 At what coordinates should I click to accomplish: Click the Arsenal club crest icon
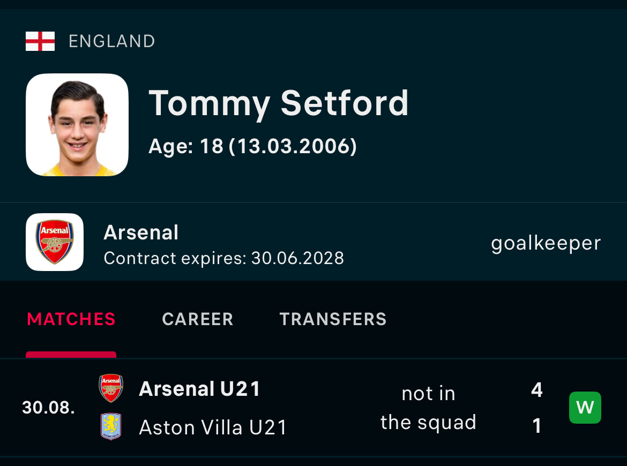[55, 242]
